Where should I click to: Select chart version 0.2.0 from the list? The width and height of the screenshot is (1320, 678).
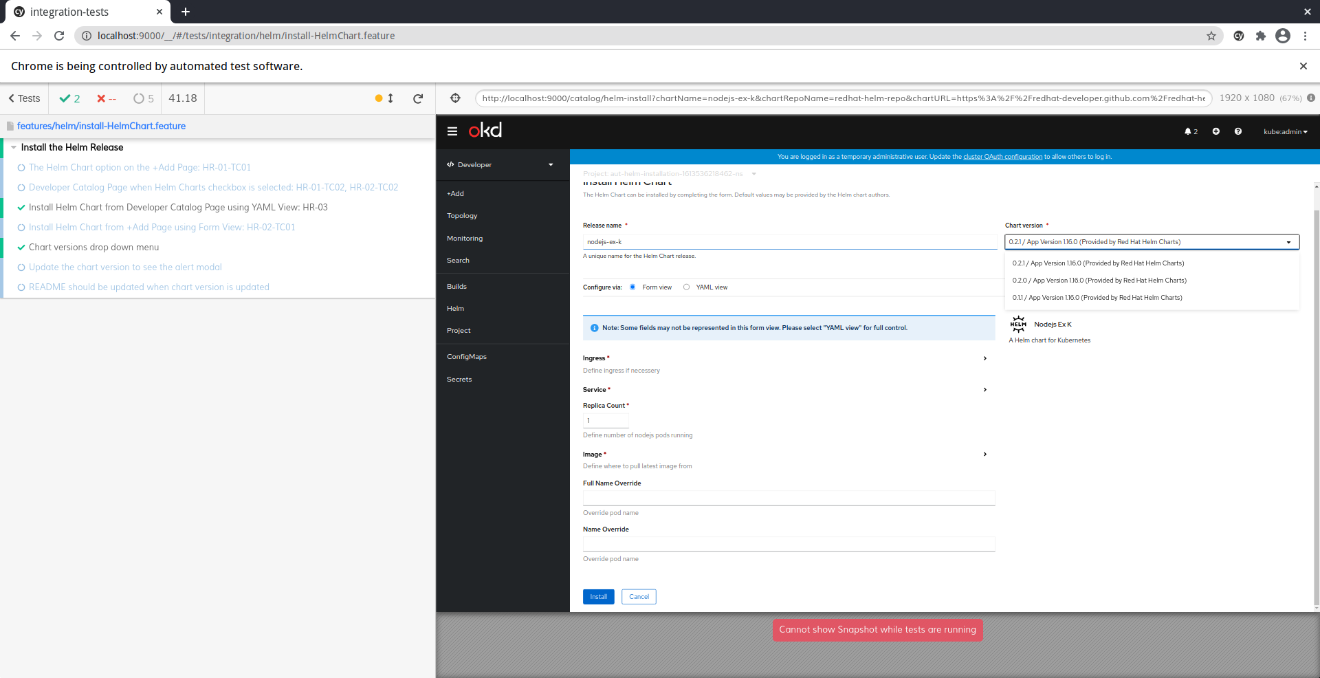pos(1099,280)
